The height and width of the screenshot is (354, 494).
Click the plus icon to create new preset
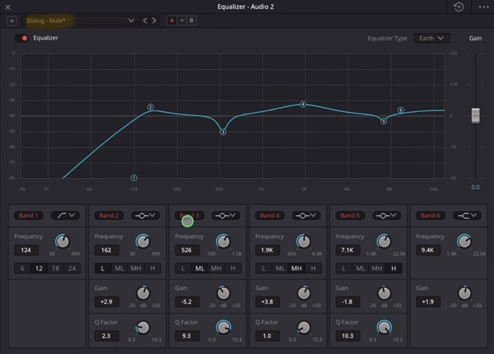click(12, 20)
